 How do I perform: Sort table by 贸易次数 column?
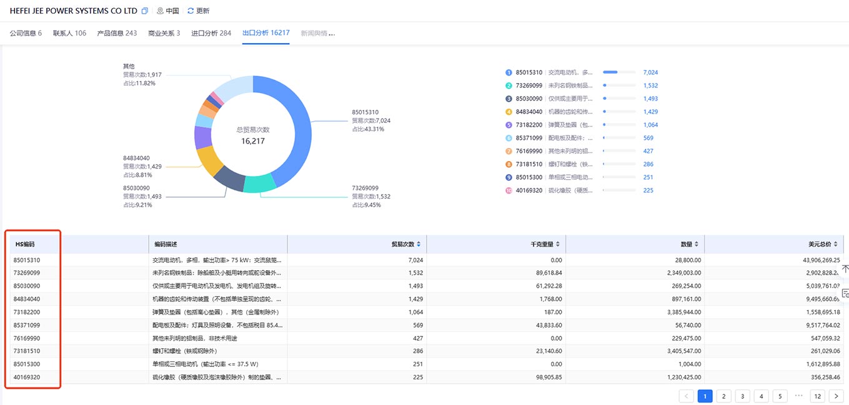point(419,245)
